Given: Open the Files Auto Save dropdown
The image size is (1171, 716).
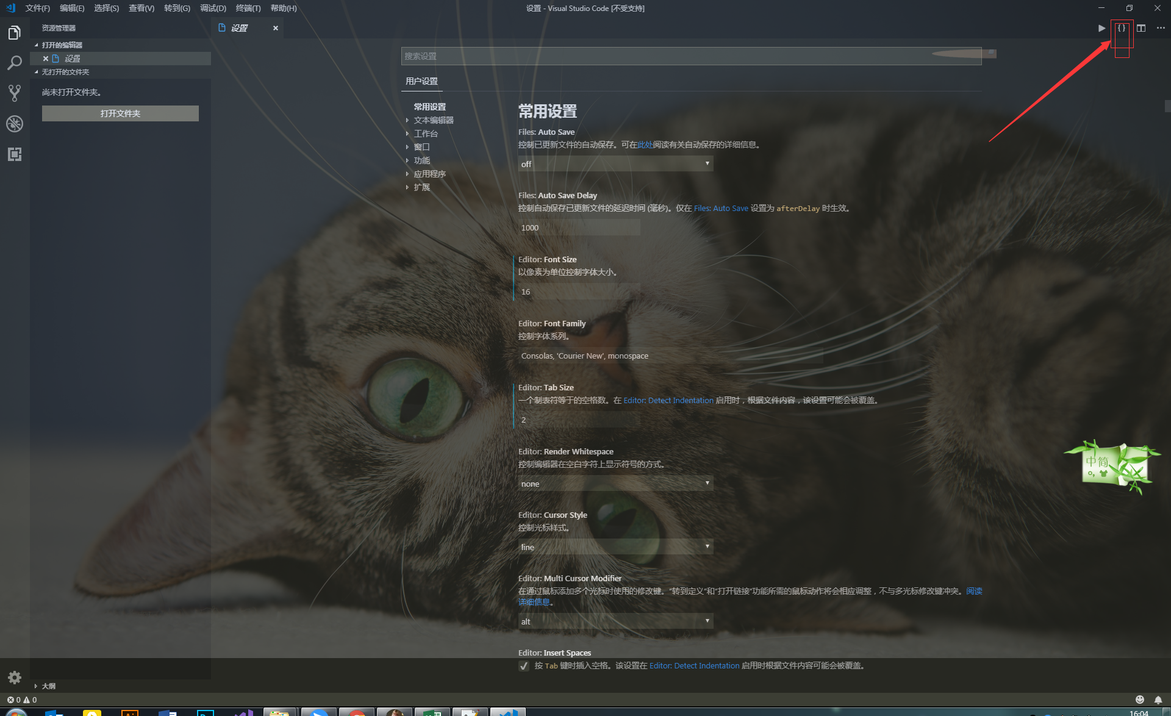Looking at the screenshot, I should pos(615,163).
